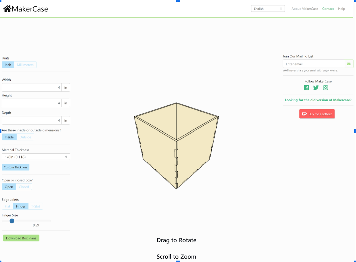Click the Buy me a coffee button
356x262 pixels.
click(317, 114)
